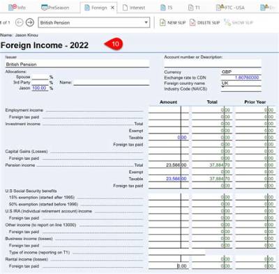Open the Industry Code (NAICS) dropdown
279x274 pixels.
click(x=241, y=88)
